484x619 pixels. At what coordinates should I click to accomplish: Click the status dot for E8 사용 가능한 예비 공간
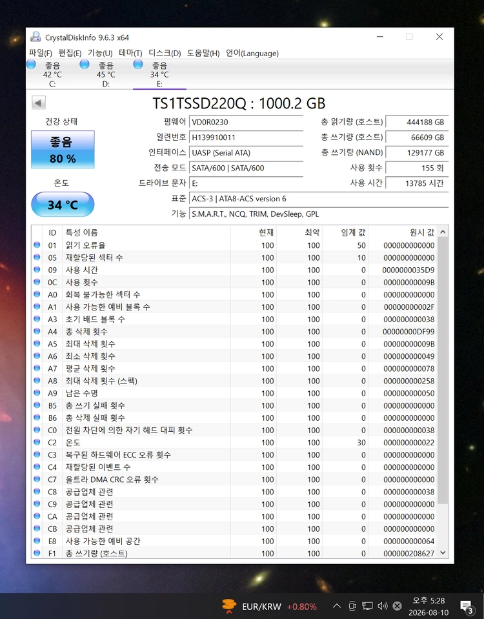coord(37,540)
